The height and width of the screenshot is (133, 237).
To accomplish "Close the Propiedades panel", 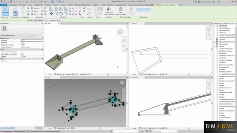I will 43,24.
